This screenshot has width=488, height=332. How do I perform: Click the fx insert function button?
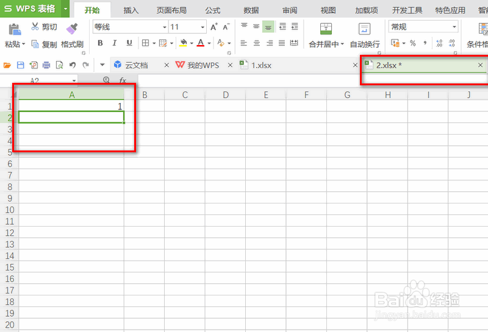pos(123,80)
